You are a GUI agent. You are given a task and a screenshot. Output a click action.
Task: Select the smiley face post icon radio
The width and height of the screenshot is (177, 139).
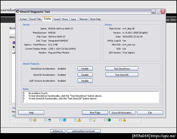(31, 120)
